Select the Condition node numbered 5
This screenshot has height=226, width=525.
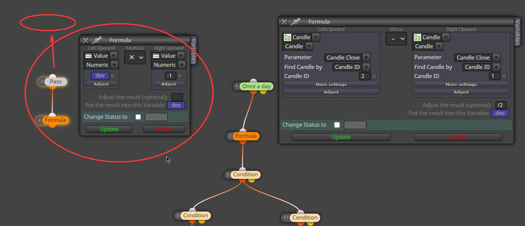(x=246, y=174)
